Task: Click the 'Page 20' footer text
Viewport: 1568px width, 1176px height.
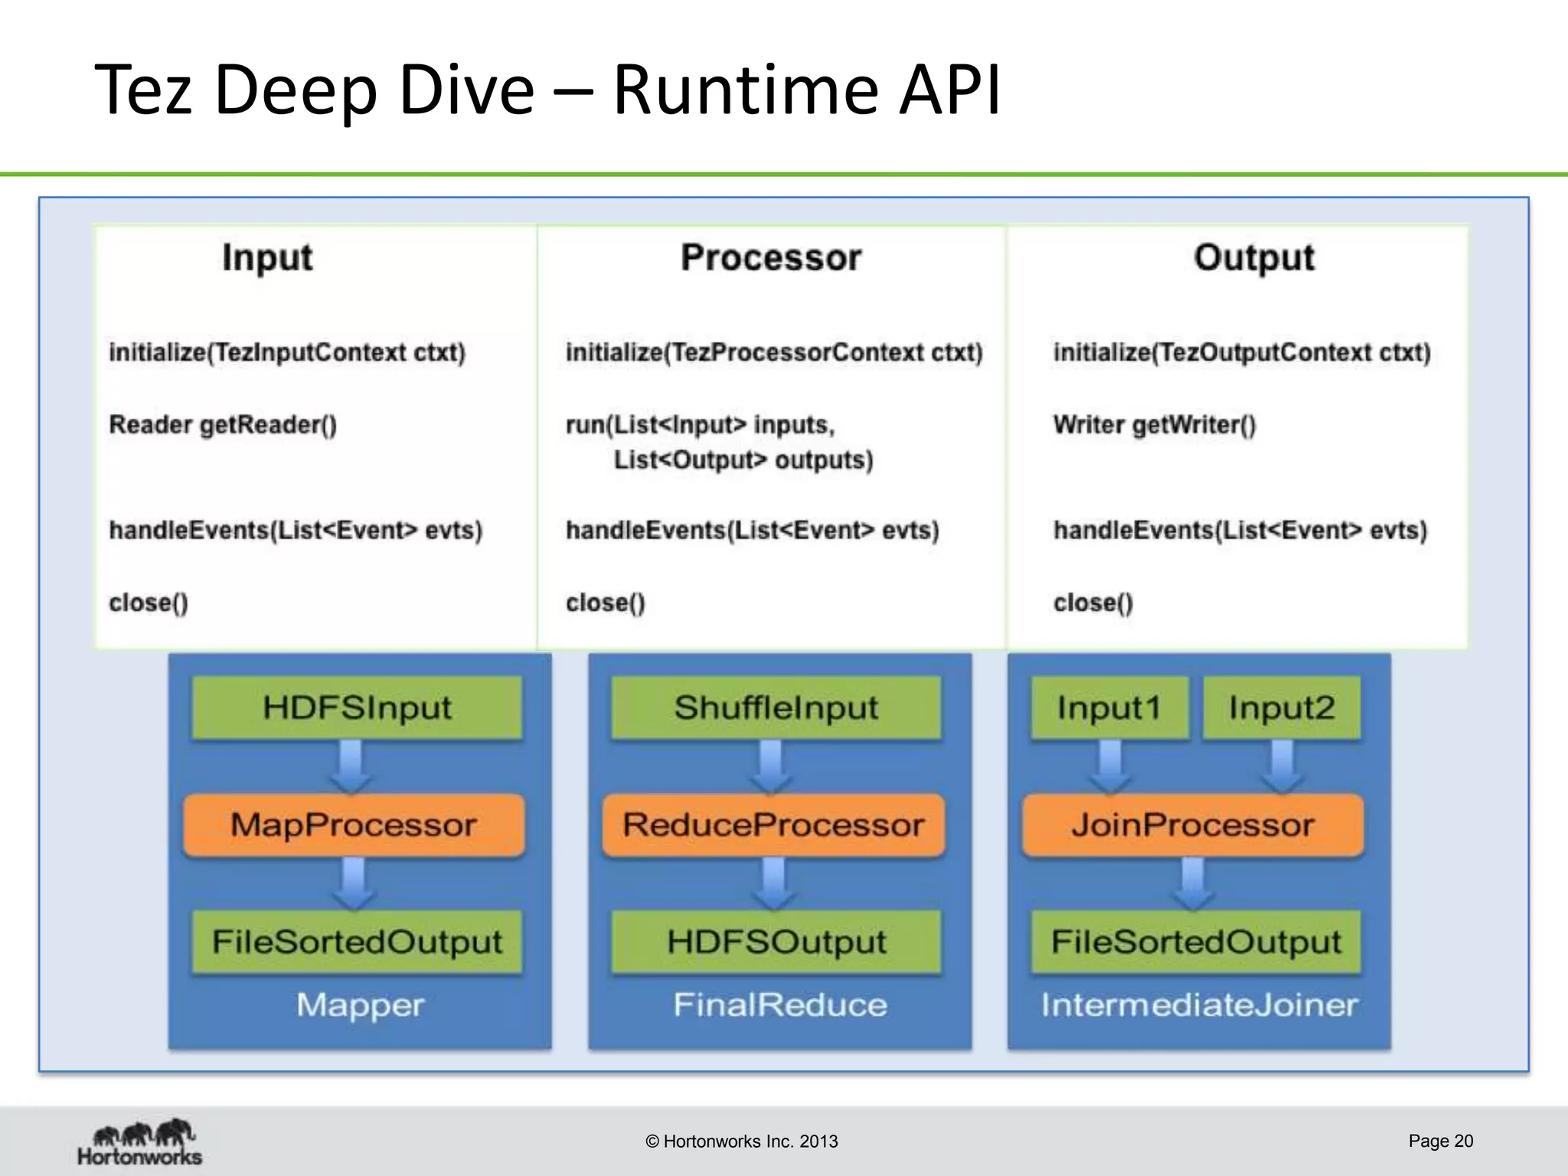Action: click(1441, 1142)
